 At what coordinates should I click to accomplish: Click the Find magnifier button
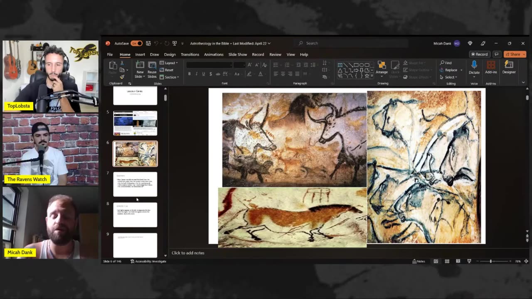coord(446,63)
